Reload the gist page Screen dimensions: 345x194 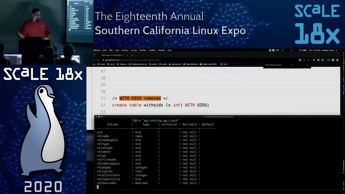[x=98, y=60]
